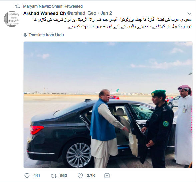The image size is (196, 182).
Task: Click the reply speech bubble icon
Action: pyautogui.click(x=27, y=176)
